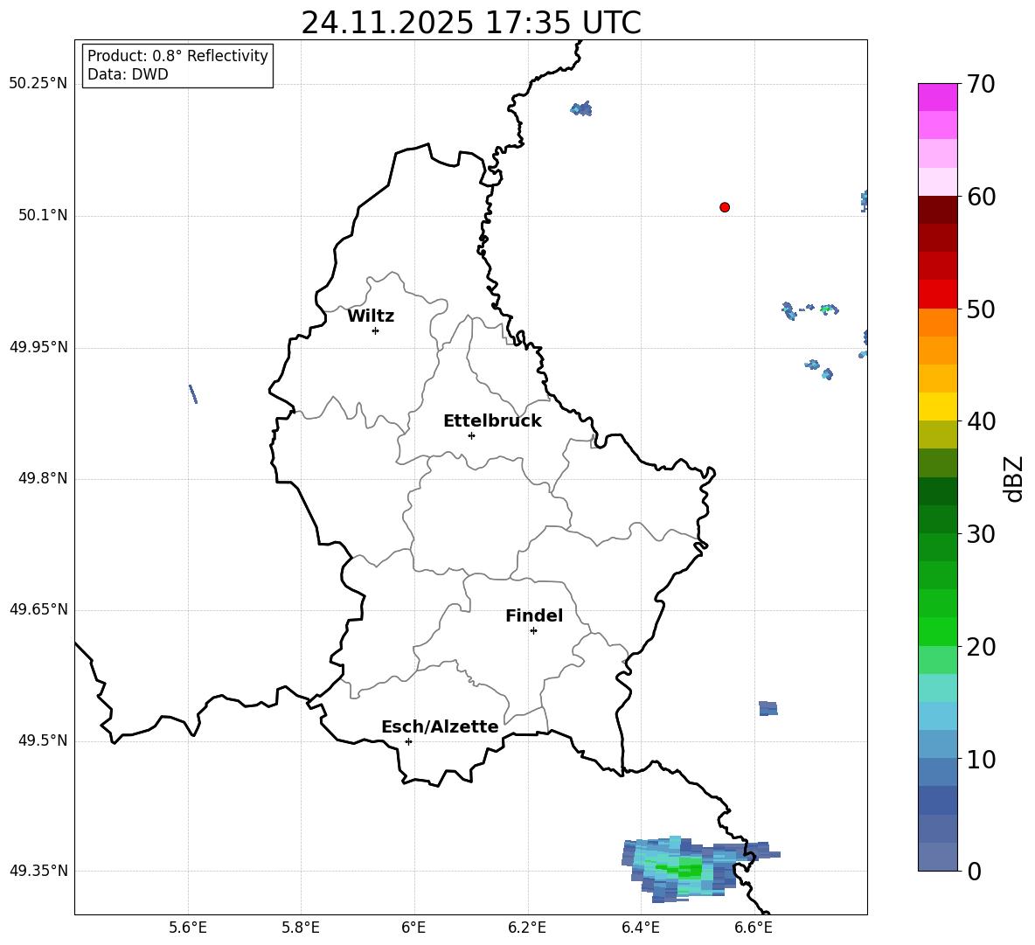Click the Esch/Alzette station cross marker
Image resolution: width=1035 pixels, height=945 pixels.
pos(408,741)
